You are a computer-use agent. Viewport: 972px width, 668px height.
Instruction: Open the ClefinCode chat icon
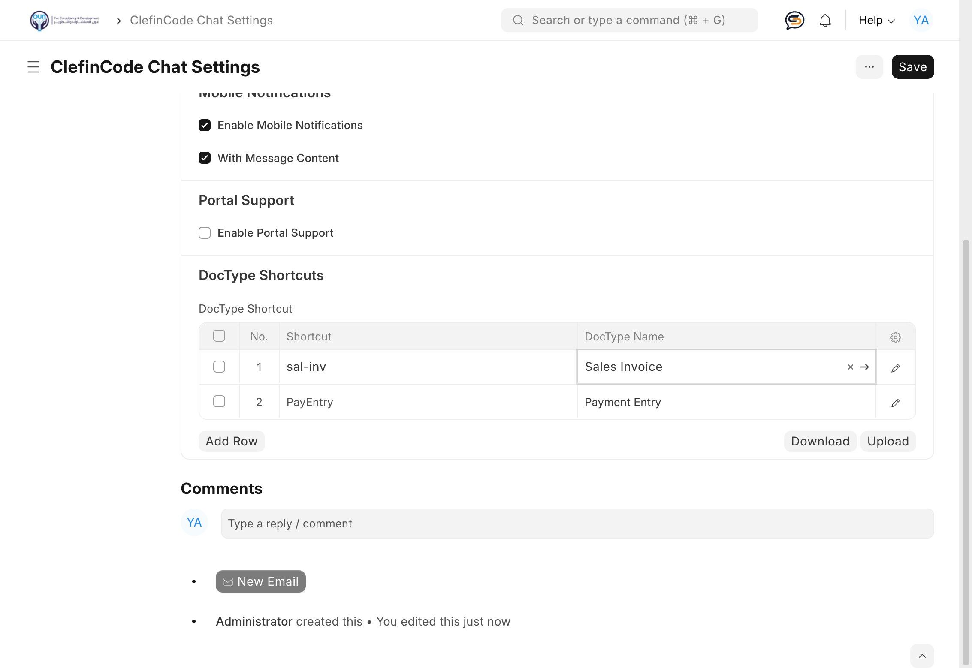pos(794,20)
